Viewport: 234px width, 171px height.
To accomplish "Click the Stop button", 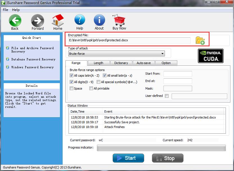I will pyautogui.click(x=168, y=158).
